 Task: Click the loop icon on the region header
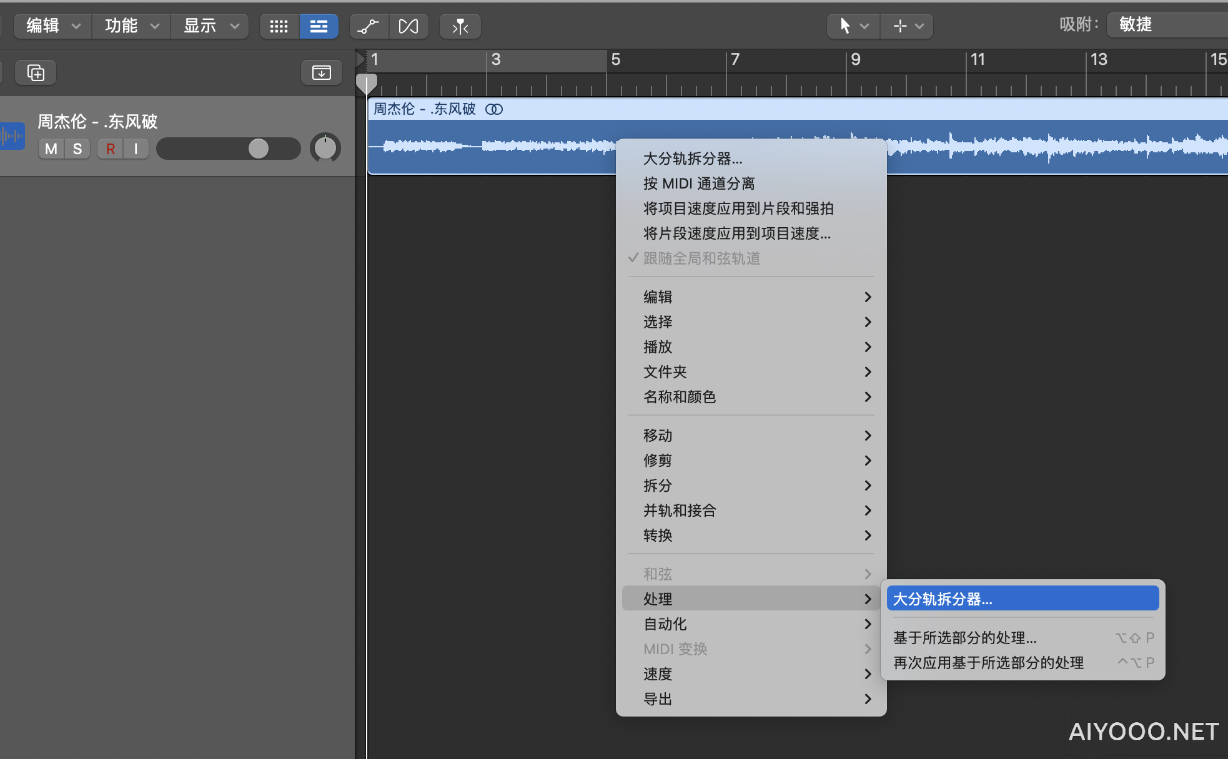(x=494, y=109)
